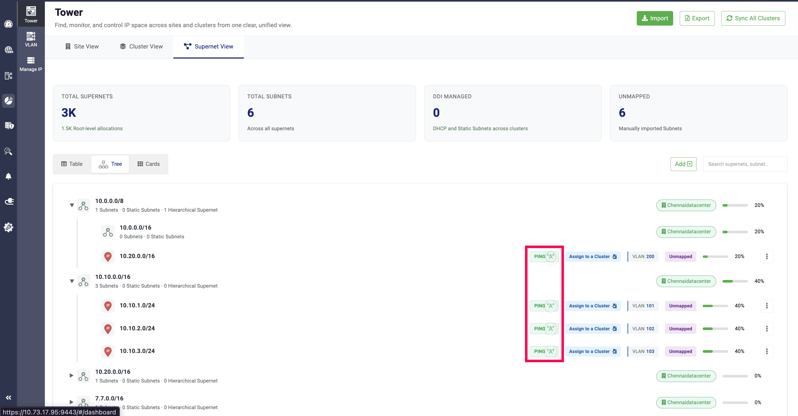Viewport: 798px width, 416px height.
Task: Collapse the 10.0.0.0/8 supernet tree node
Action: coord(72,205)
